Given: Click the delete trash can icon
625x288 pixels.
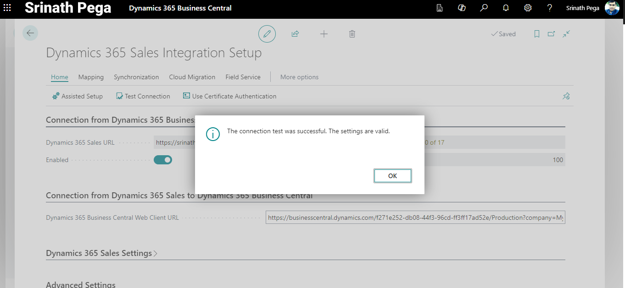Looking at the screenshot, I should coord(352,34).
